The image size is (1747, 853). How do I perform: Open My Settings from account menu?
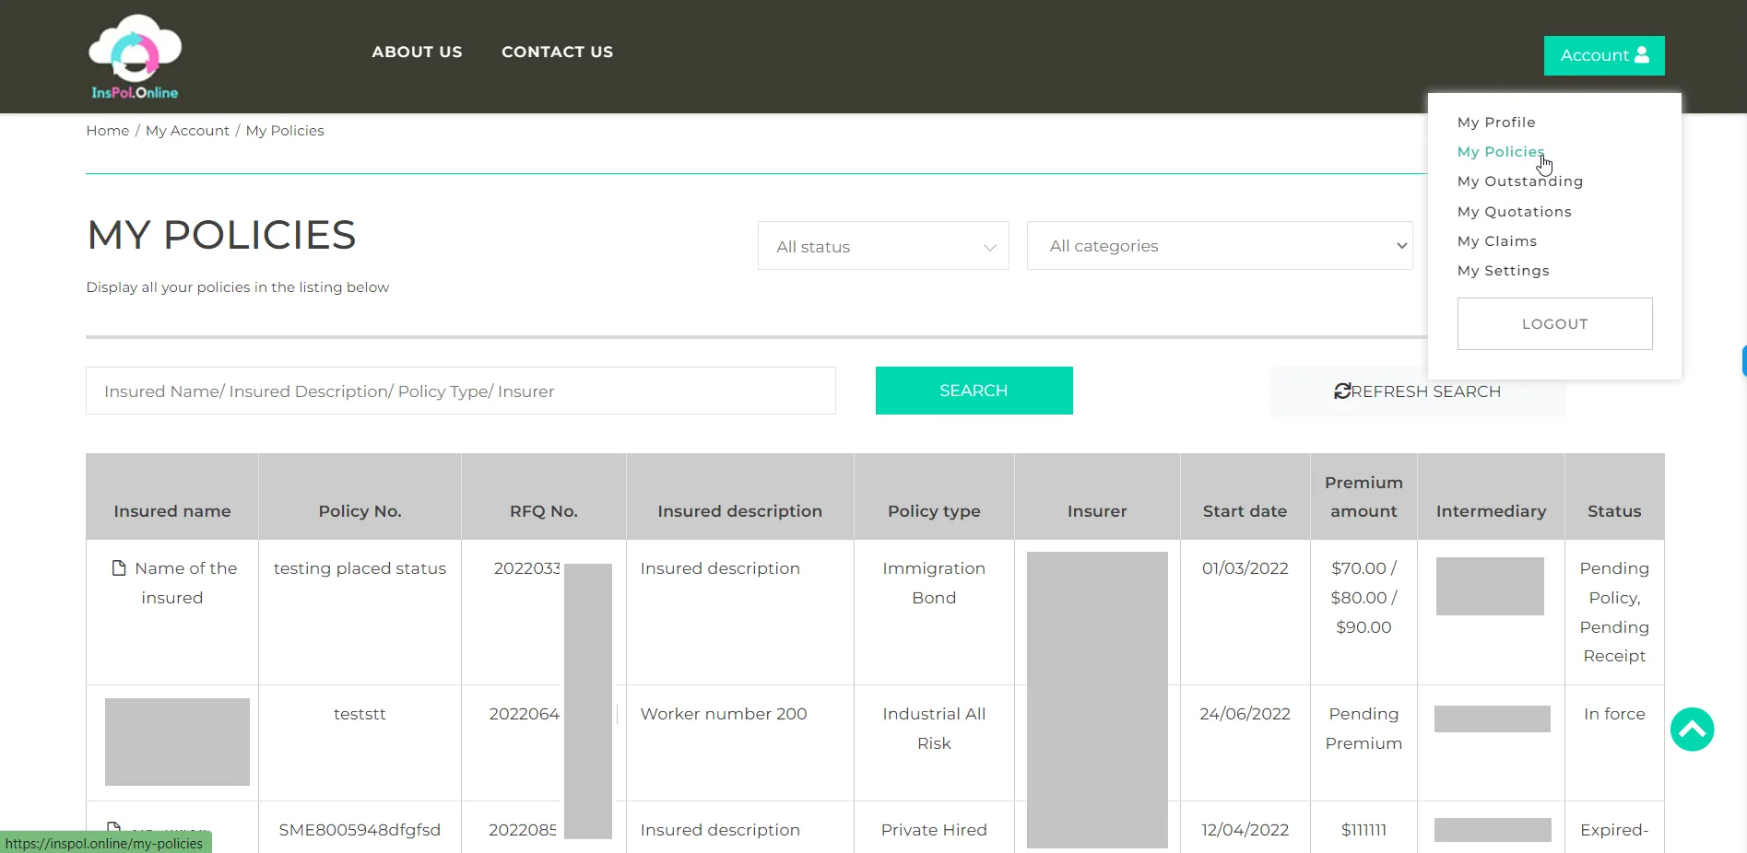pyautogui.click(x=1503, y=271)
